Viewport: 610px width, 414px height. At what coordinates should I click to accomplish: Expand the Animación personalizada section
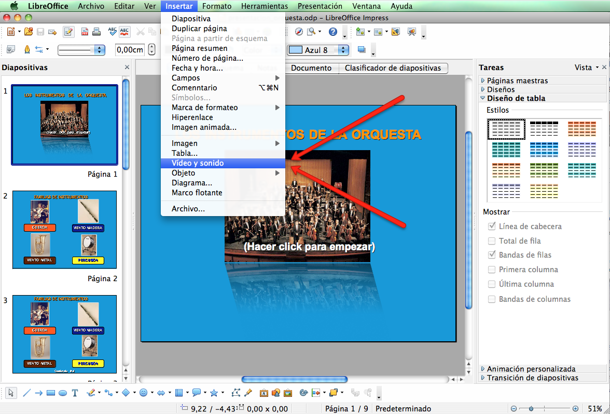click(543, 368)
